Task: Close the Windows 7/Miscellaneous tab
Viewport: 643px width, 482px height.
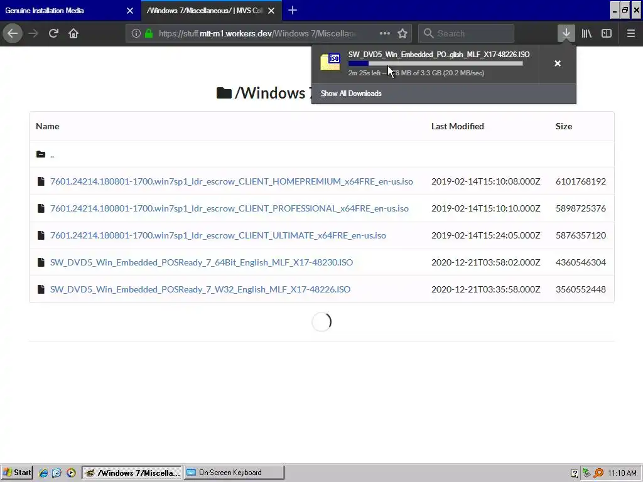Action: pyautogui.click(x=271, y=11)
